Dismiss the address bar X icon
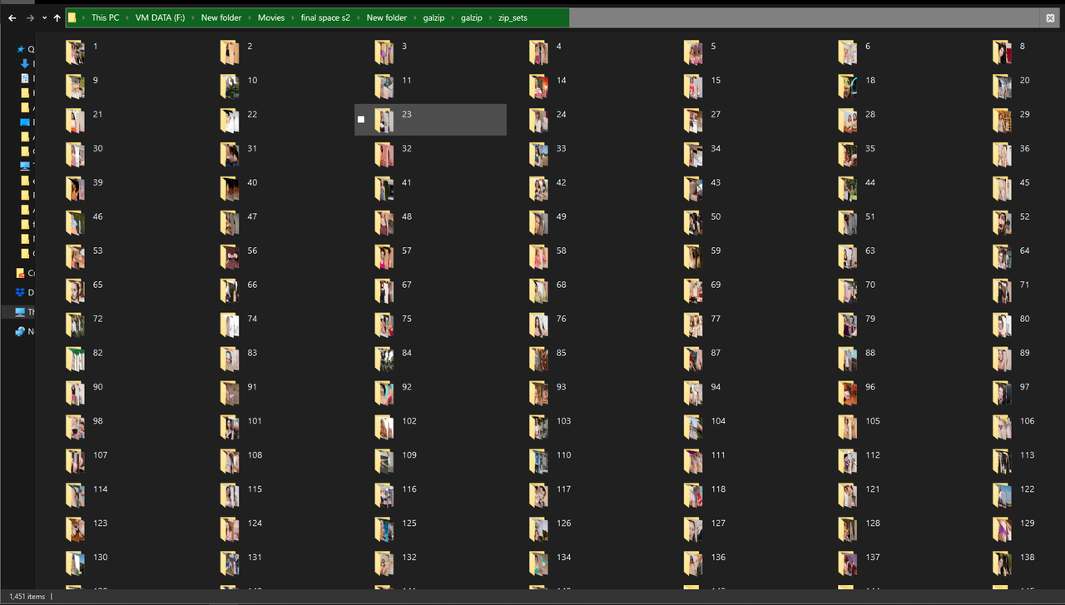Image resolution: width=1065 pixels, height=605 pixels. coord(1050,17)
